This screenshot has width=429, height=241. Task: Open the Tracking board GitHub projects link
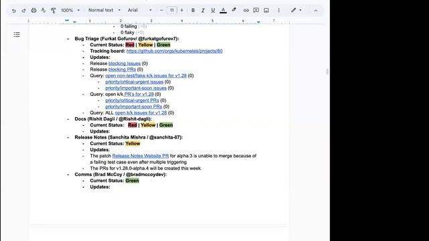[174, 51]
